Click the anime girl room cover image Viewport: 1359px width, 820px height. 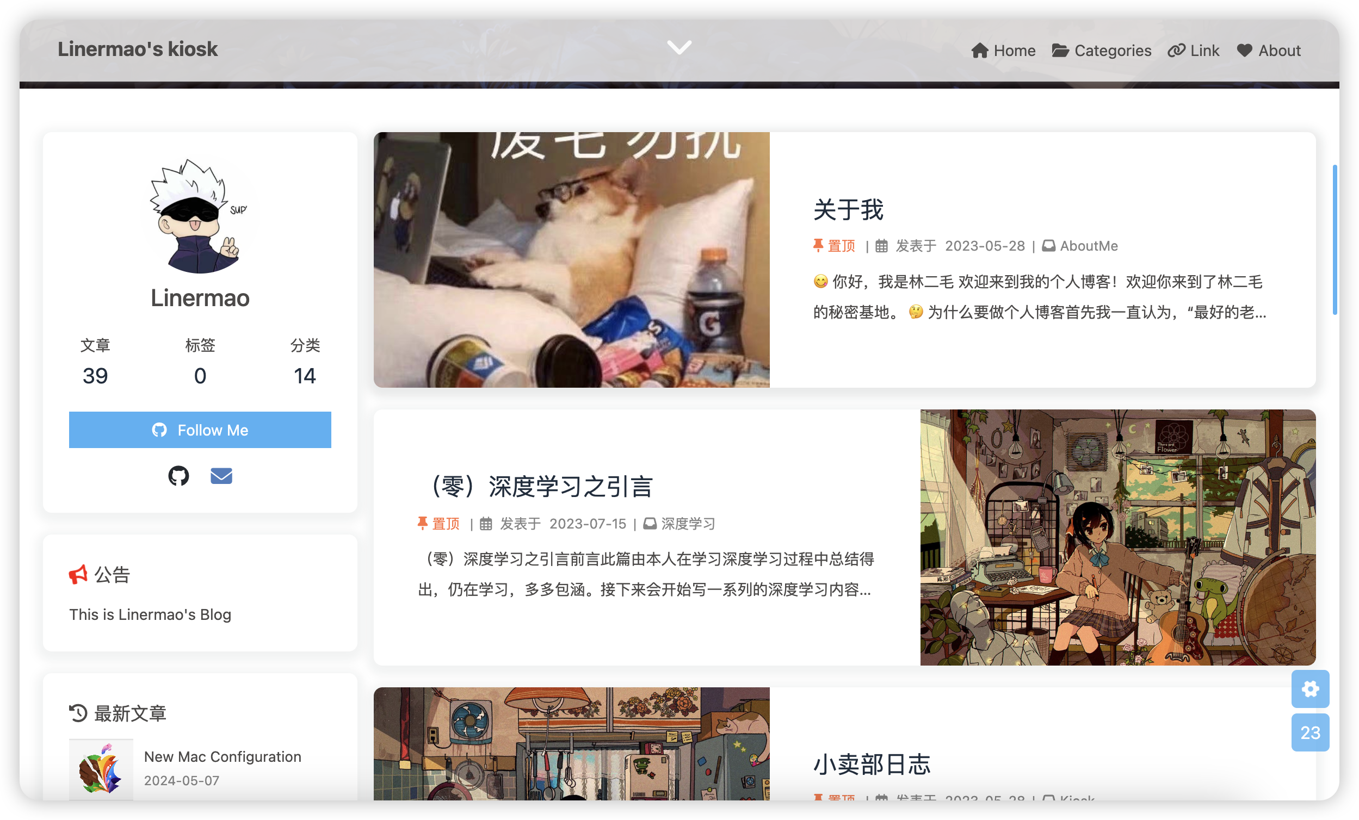pos(1117,537)
